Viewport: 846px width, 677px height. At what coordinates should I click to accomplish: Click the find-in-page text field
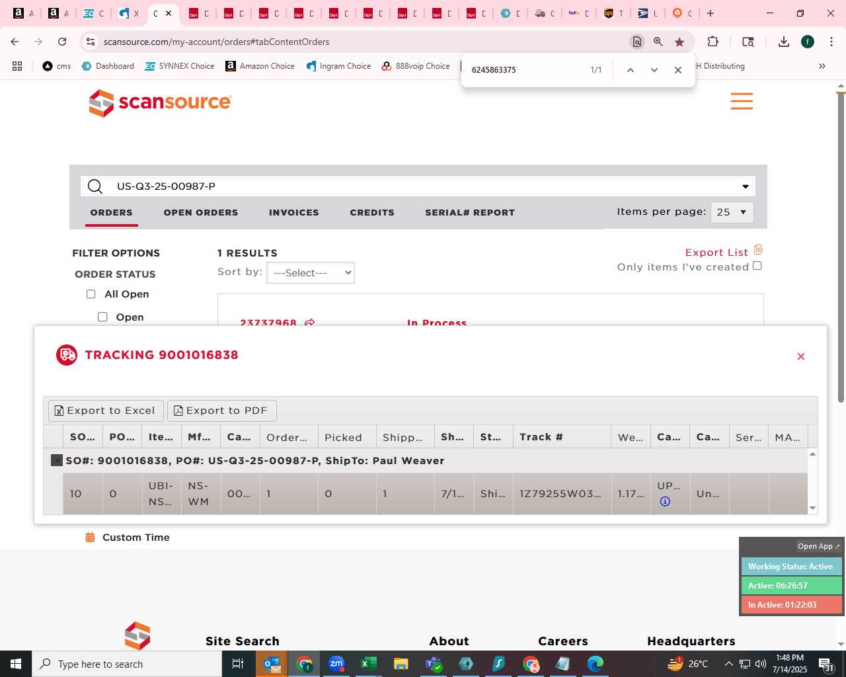click(525, 70)
